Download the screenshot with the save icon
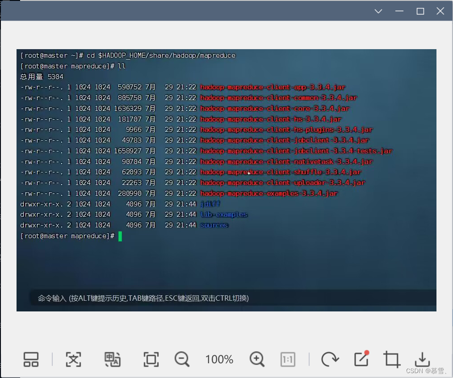Viewport: 453px width, 378px height. tap(422, 359)
